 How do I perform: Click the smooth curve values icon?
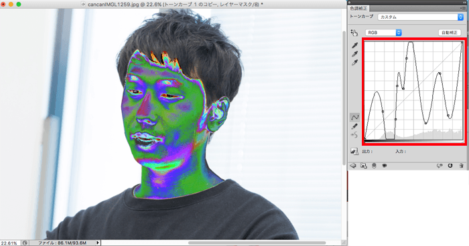click(354, 135)
